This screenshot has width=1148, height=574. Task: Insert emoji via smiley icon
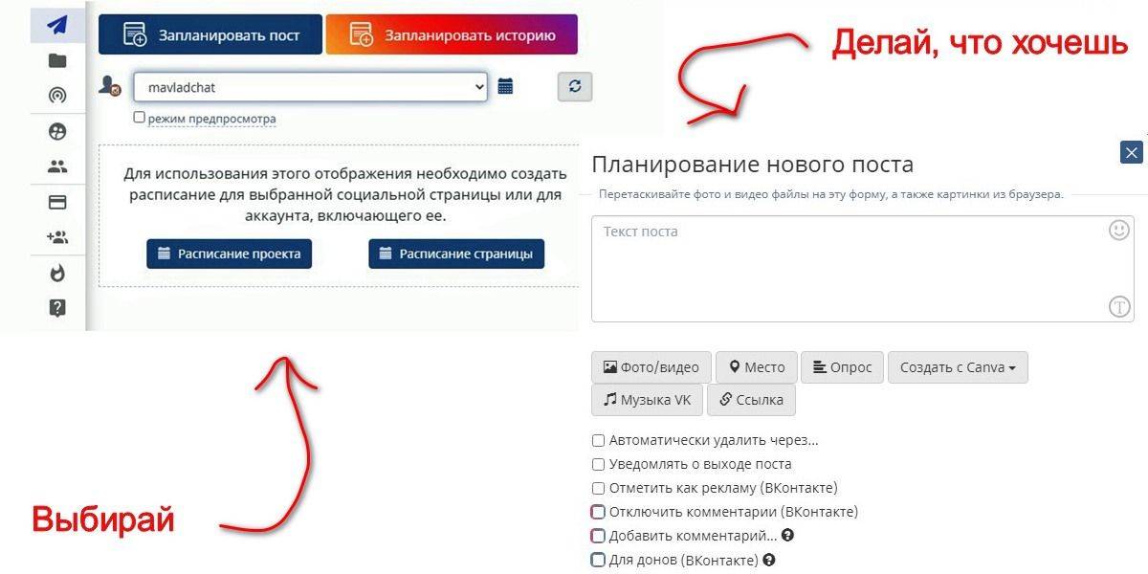click(x=1119, y=231)
